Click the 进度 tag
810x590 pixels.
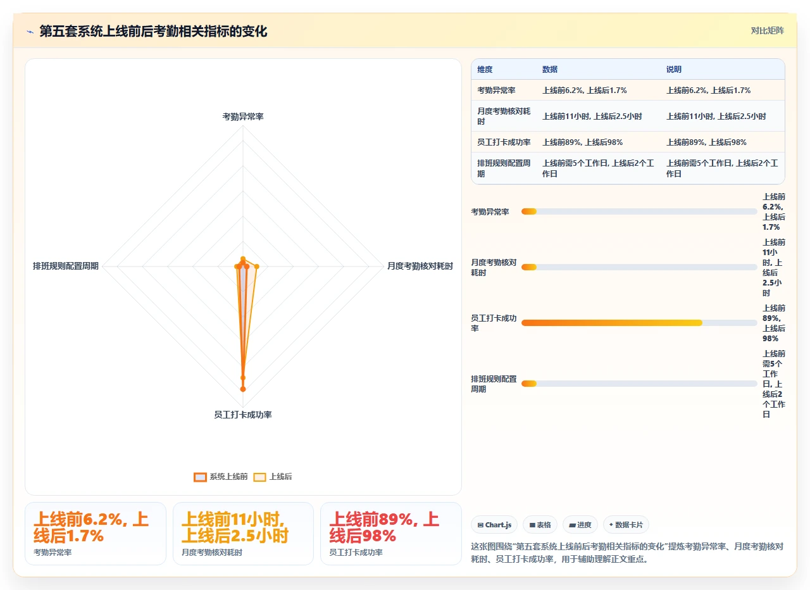pos(580,525)
